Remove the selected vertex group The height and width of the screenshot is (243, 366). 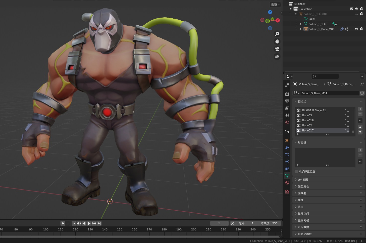pos(360,114)
